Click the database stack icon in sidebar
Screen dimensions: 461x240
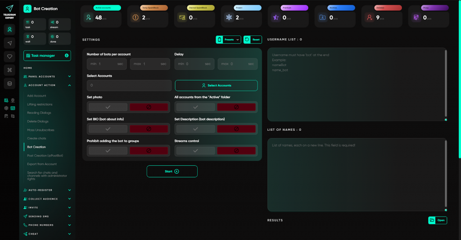point(9,83)
